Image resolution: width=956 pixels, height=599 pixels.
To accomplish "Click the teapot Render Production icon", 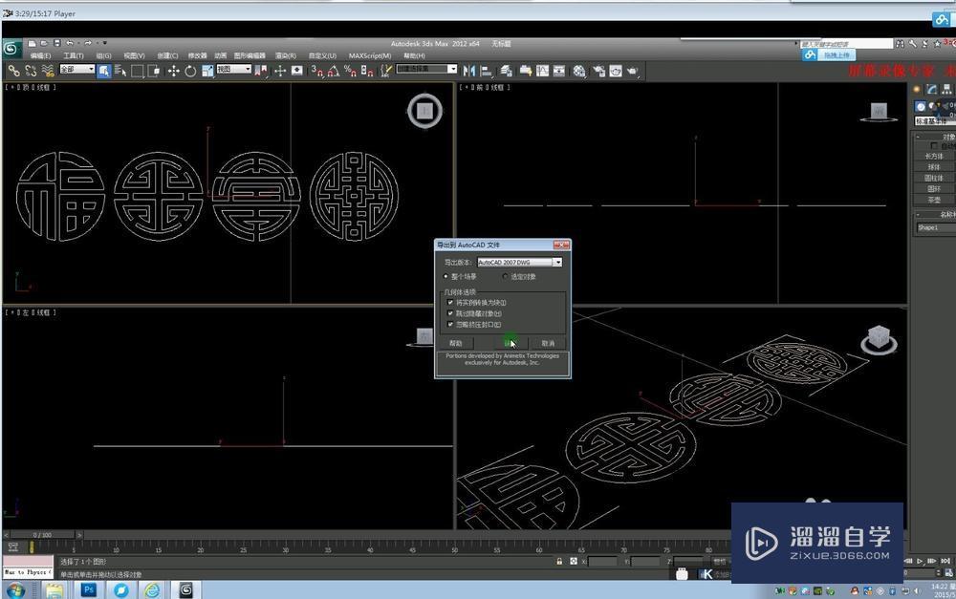I will click(x=633, y=71).
